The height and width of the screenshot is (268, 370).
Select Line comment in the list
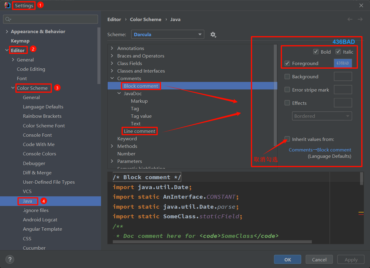click(x=140, y=131)
